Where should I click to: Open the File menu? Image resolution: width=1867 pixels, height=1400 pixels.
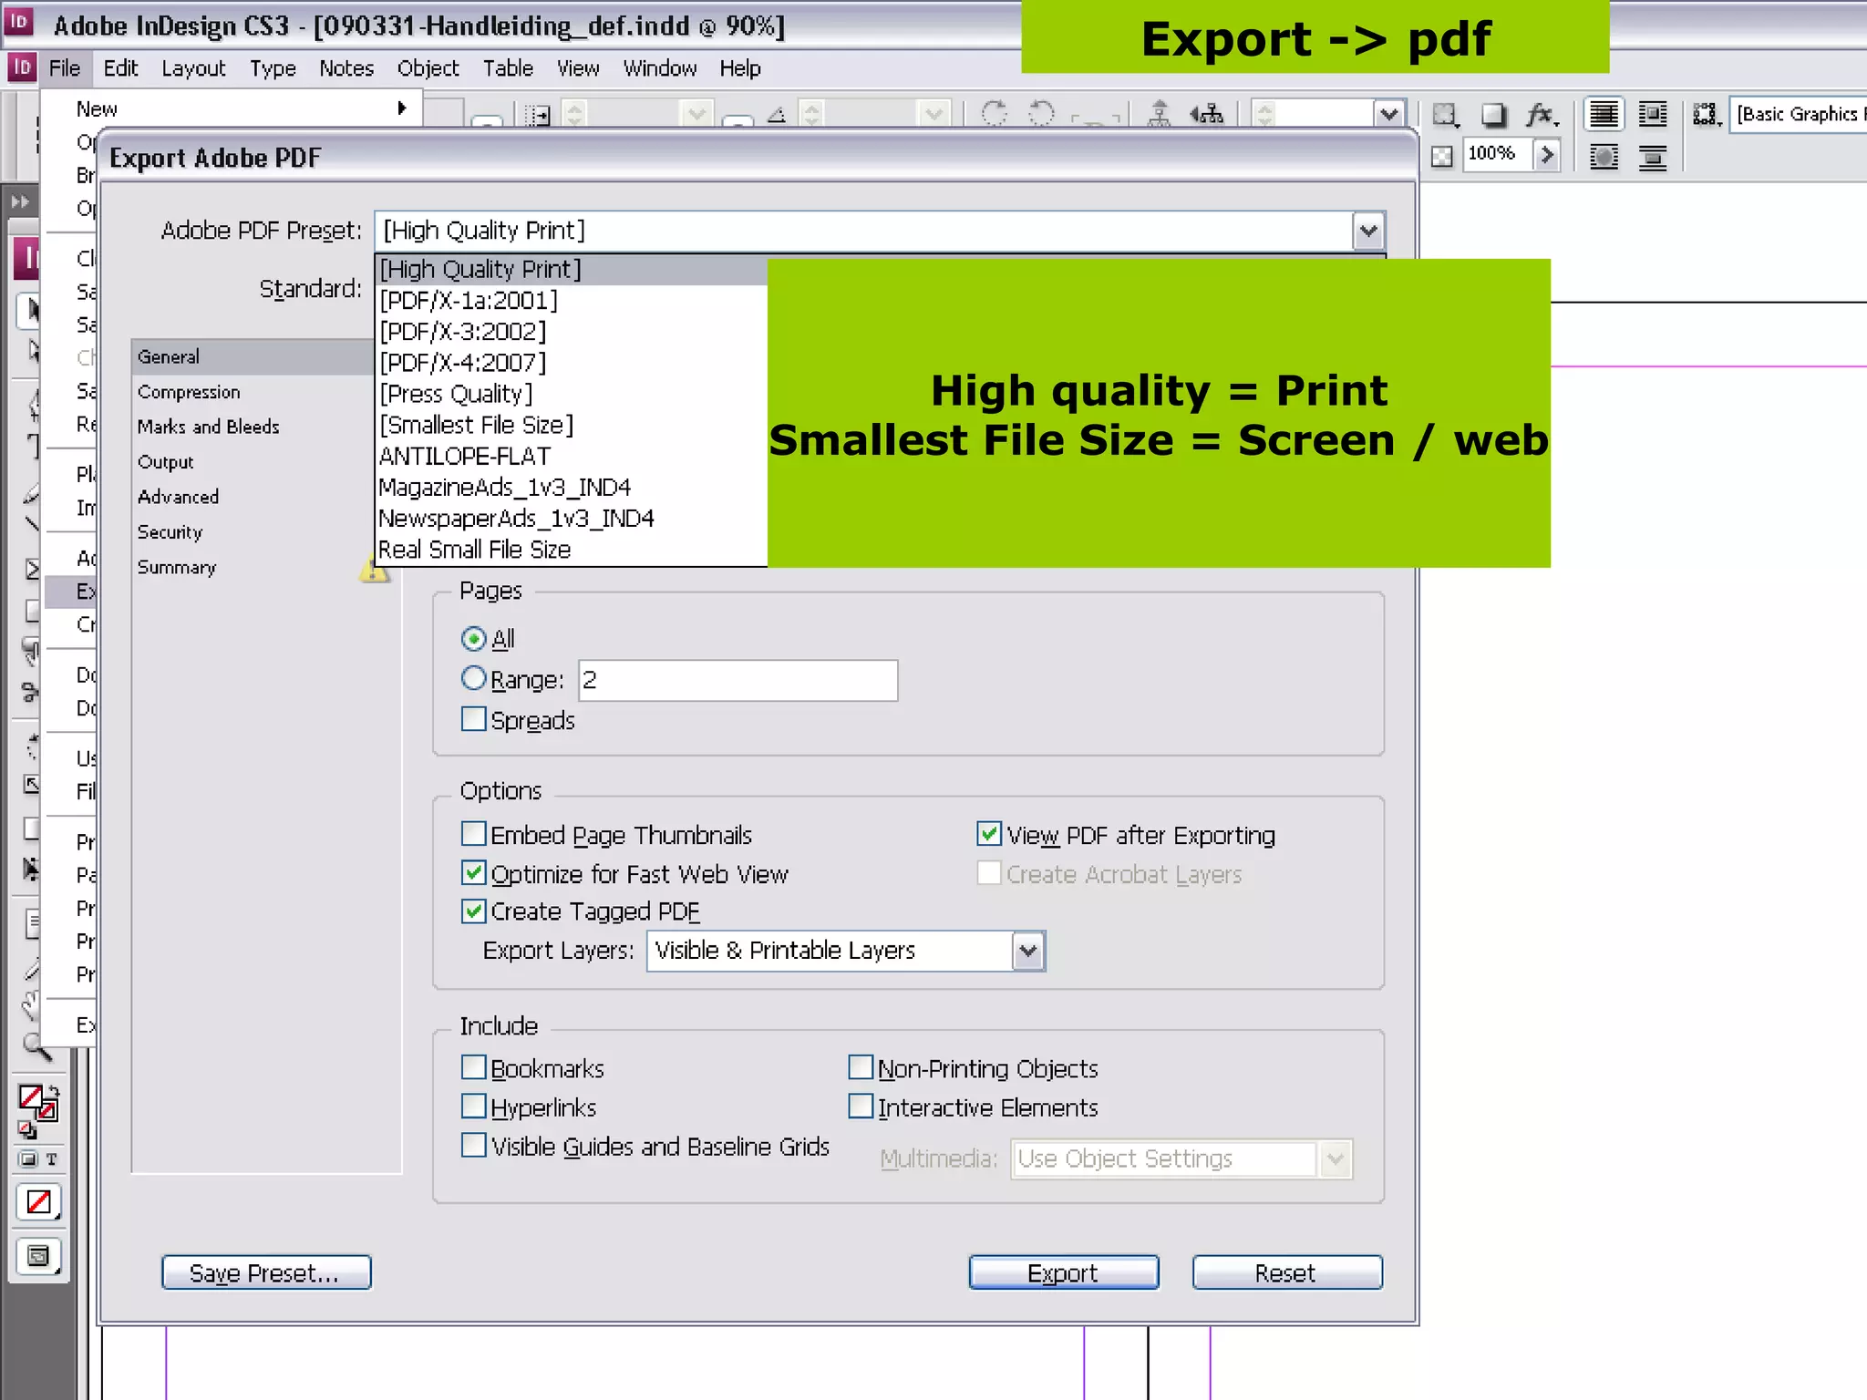click(x=65, y=68)
